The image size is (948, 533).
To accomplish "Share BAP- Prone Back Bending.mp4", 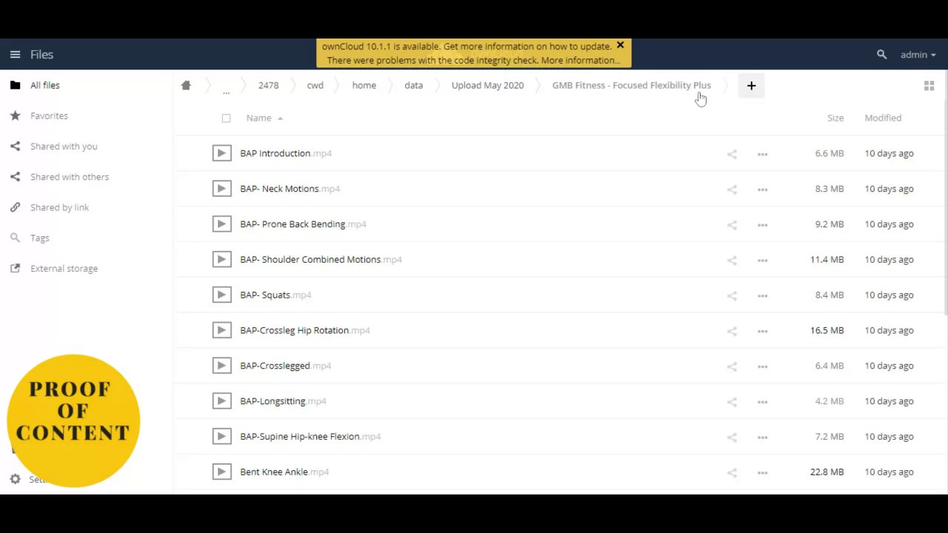I will [x=732, y=225].
